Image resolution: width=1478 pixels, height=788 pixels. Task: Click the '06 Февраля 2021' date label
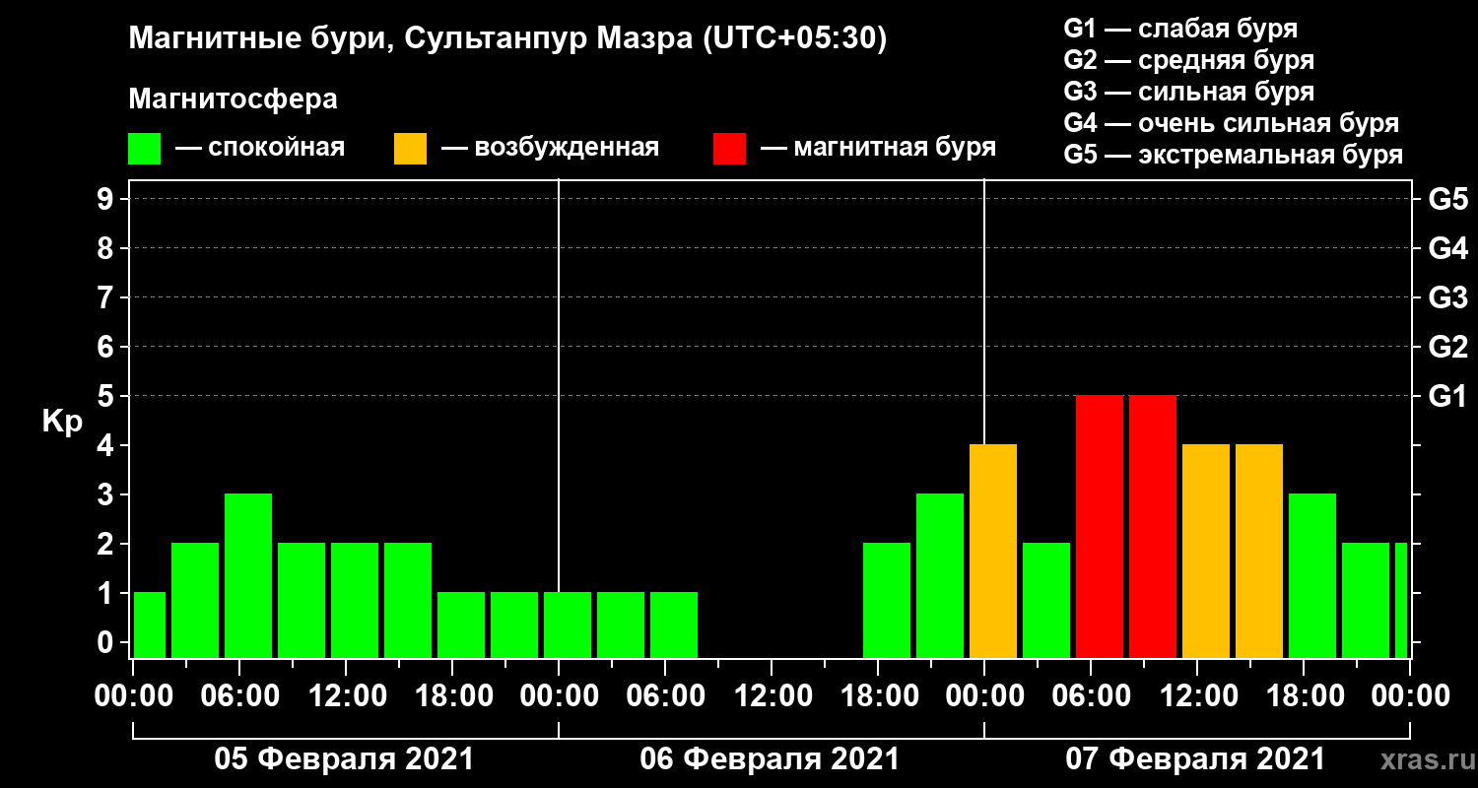click(770, 759)
